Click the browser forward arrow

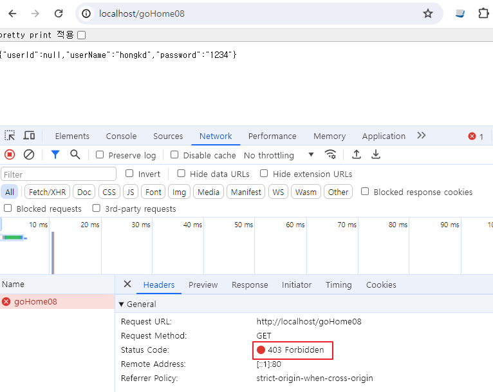[35, 14]
